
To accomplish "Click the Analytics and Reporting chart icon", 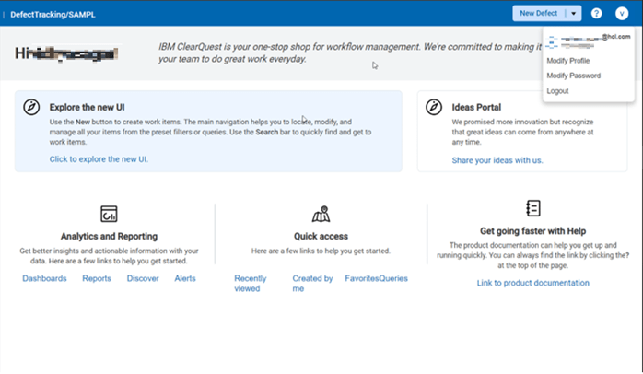I will pos(109,214).
